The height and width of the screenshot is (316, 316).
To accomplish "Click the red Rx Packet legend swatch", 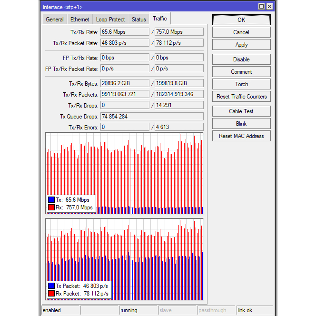I will [x=51, y=294].
